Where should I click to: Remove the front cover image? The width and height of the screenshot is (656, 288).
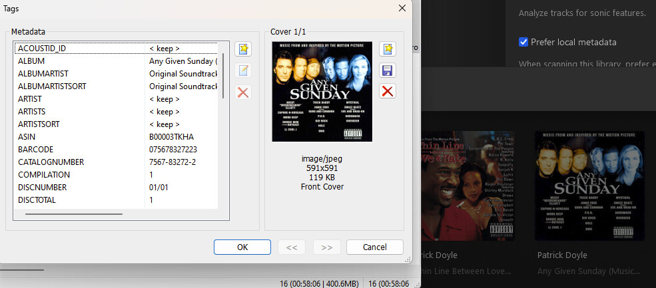[388, 90]
